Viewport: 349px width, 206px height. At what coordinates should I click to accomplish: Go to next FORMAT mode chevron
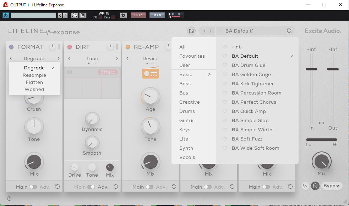point(59,58)
